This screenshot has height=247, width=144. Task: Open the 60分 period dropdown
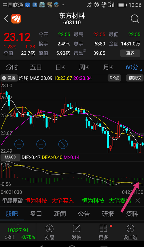pyautogui.click(x=134, y=67)
